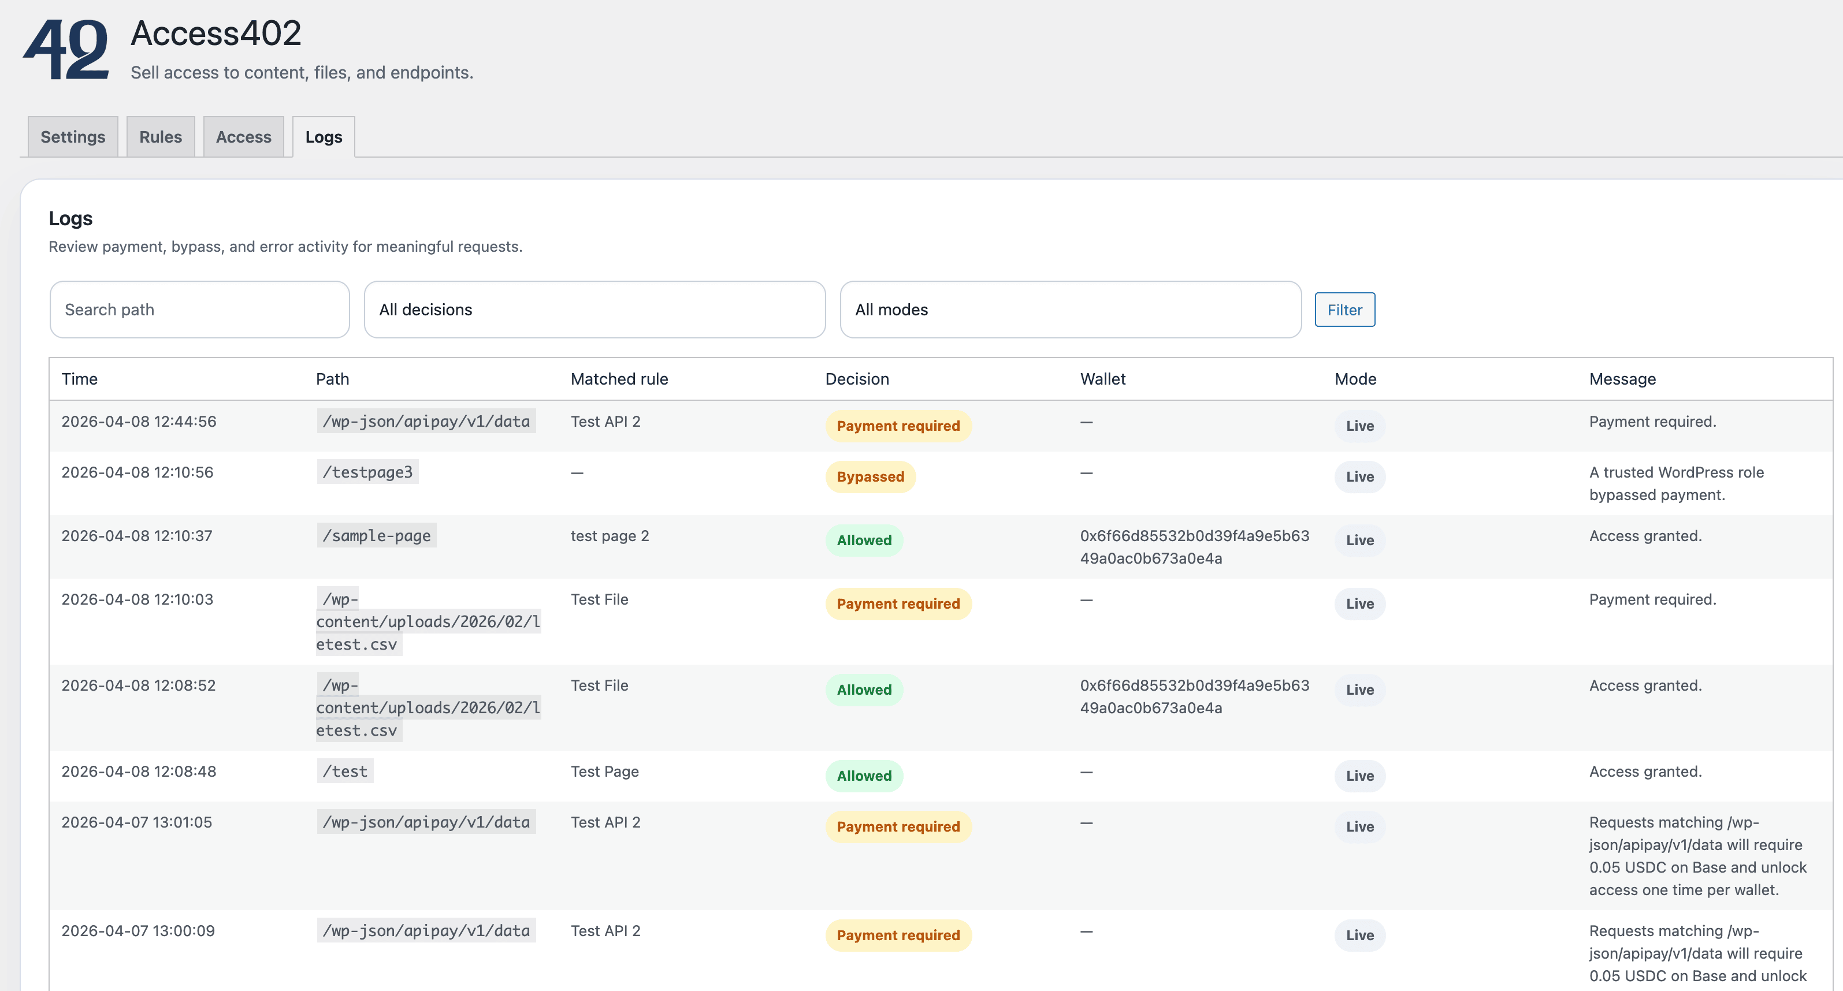
Task: Open the All decisions dropdown
Action: 594,310
